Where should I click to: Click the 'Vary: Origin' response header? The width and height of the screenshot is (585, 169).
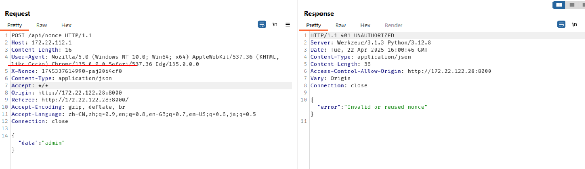tap(331, 78)
